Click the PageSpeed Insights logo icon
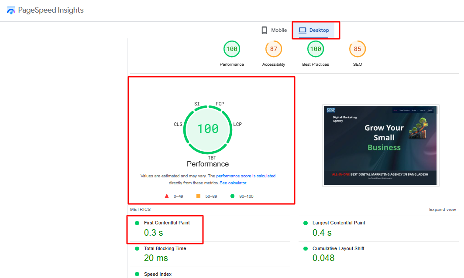Screen dimensions: 464x278 [10, 10]
